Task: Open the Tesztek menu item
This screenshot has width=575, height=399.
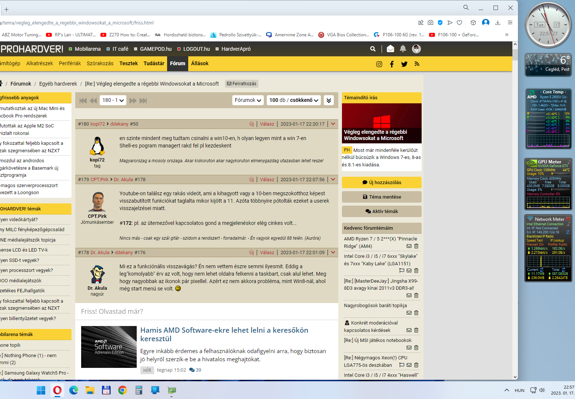Action: [129, 63]
